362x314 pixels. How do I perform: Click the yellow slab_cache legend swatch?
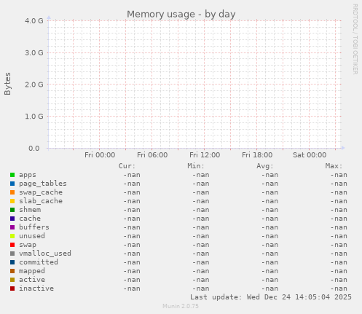click(x=12, y=201)
